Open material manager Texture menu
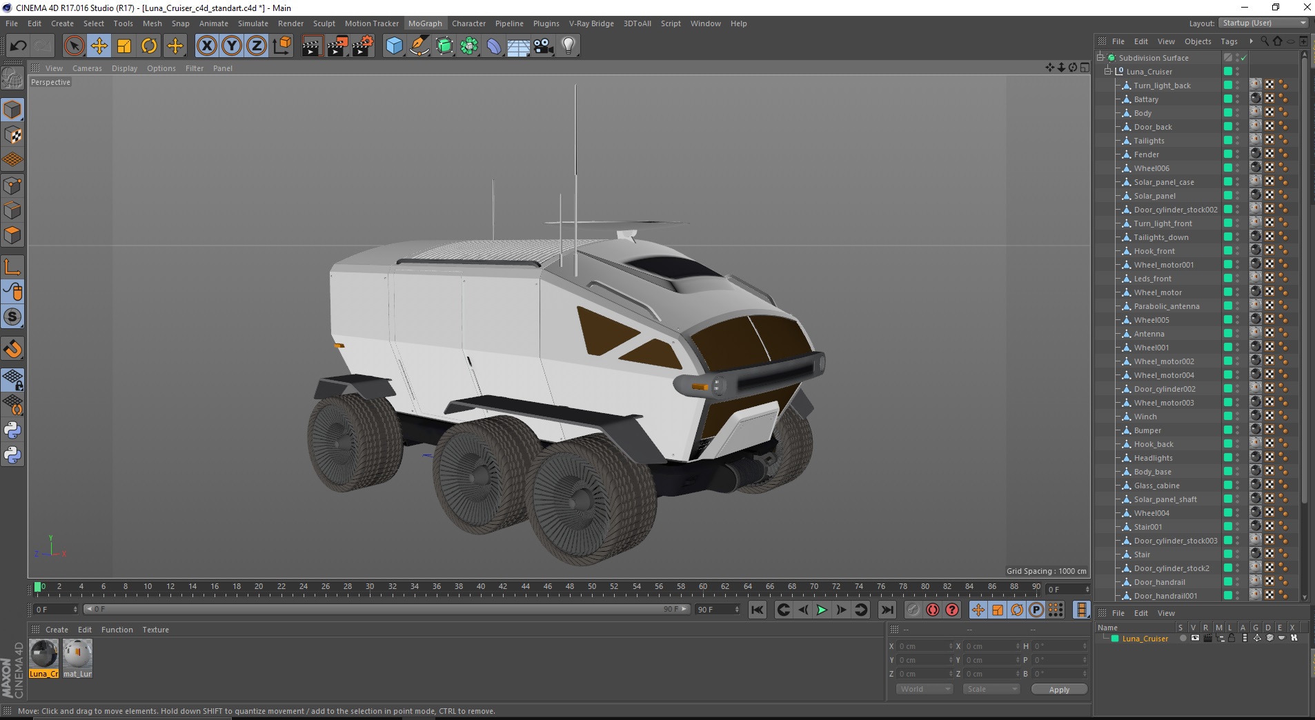1315x720 pixels. [155, 630]
